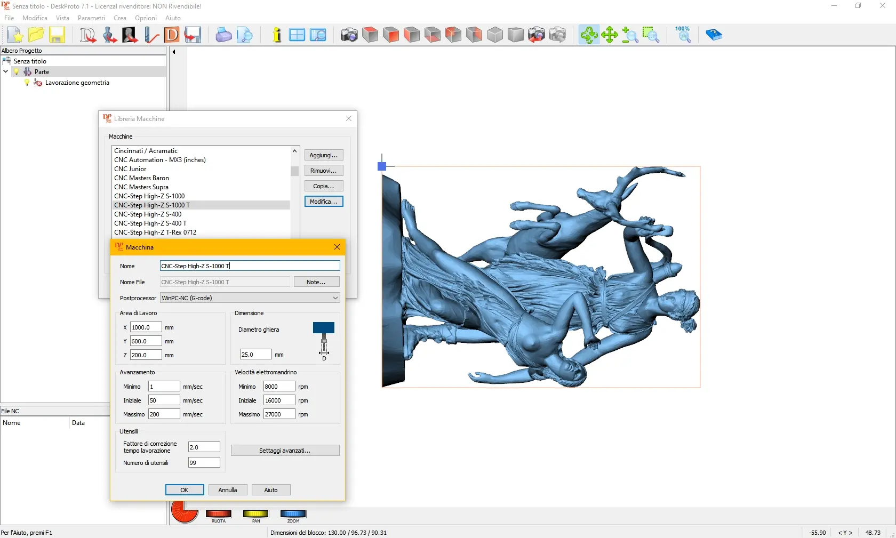Click the vase with red arrow icon

tap(109, 35)
